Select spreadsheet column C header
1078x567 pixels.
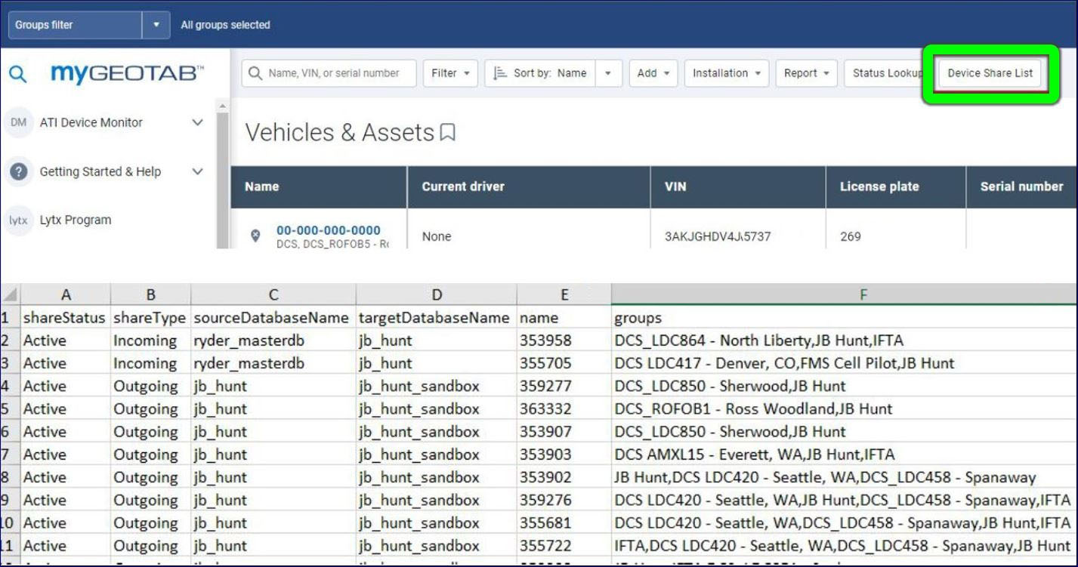tap(273, 295)
